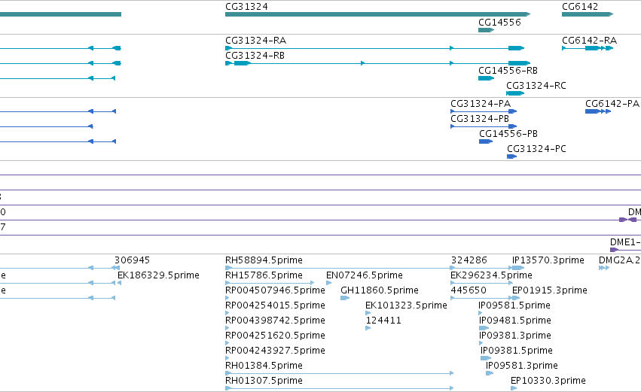The width and height of the screenshot is (641, 392).
Task: Click EST IP09481.5prime
Action: 515,321
